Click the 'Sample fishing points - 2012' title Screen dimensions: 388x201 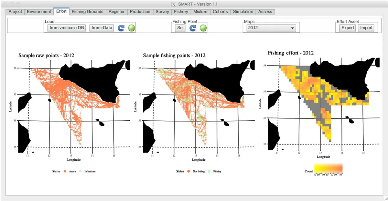tap(174, 55)
